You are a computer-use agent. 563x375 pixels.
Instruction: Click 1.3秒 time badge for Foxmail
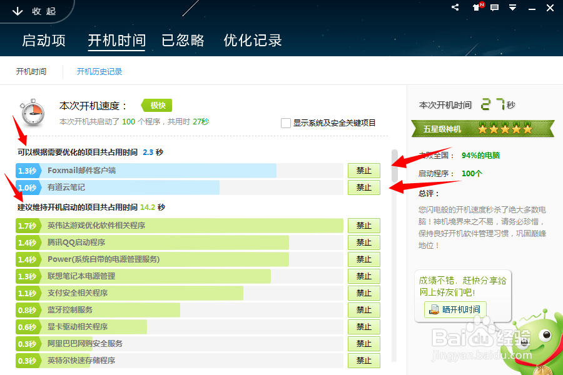tap(28, 171)
